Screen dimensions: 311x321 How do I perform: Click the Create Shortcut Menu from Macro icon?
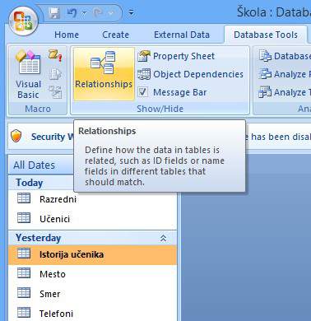[x=55, y=74]
